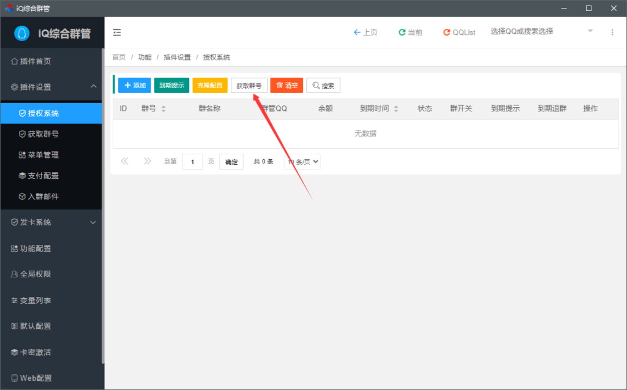Expand the 发卡系统 sidebar section
This screenshot has width=627, height=390.
(51, 222)
